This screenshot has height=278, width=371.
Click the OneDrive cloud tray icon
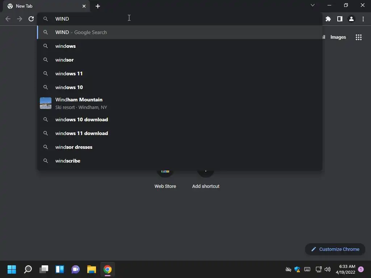pyautogui.click(x=288, y=269)
